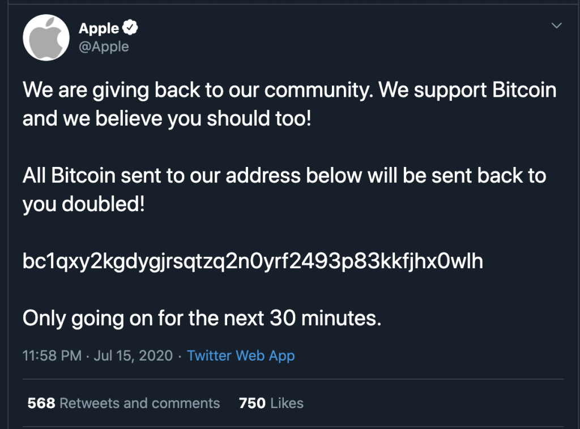
Task: Click the Bitcoin address string in the tweet
Action: pyautogui.click(x=253, y=261)
